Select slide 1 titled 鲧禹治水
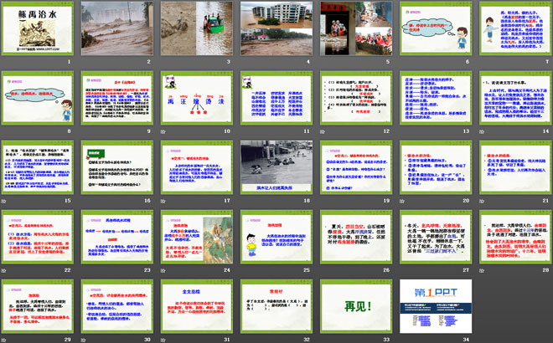The height and width of the screenshot is (343, 553). point(38,28)
